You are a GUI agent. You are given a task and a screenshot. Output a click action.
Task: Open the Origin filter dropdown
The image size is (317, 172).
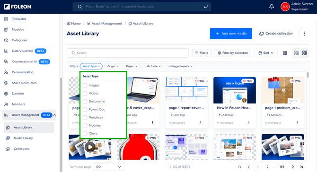pos(113,66)
